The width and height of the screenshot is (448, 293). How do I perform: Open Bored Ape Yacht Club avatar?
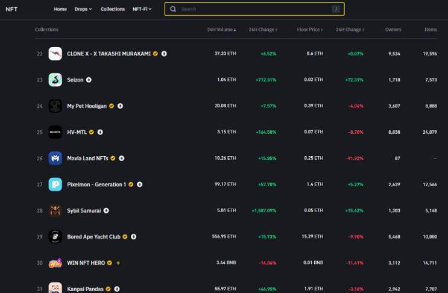pyautogui.click(x=55, y=237)
